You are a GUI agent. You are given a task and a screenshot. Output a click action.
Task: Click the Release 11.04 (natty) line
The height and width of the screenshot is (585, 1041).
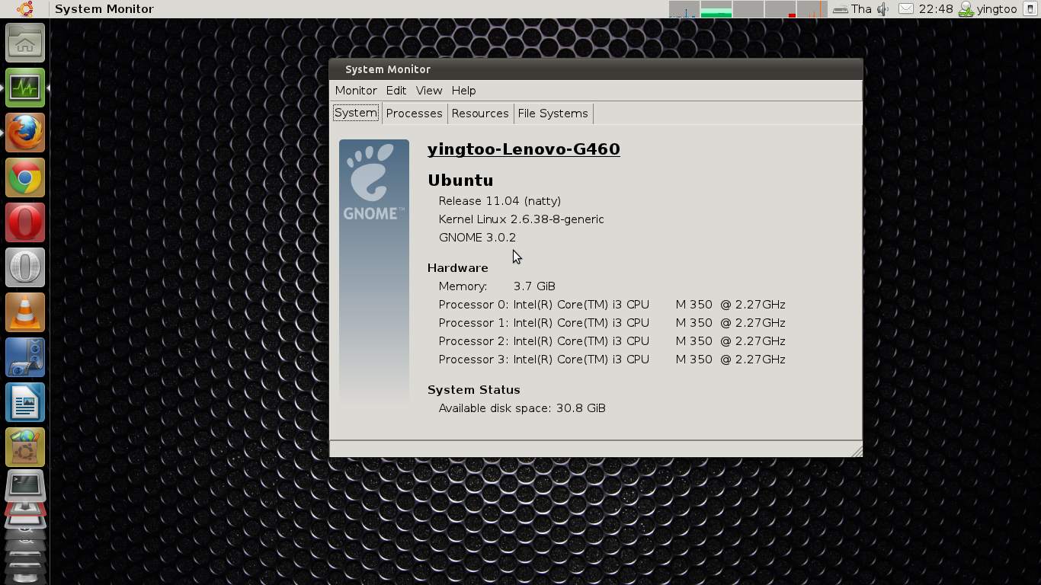click(500, 201)
